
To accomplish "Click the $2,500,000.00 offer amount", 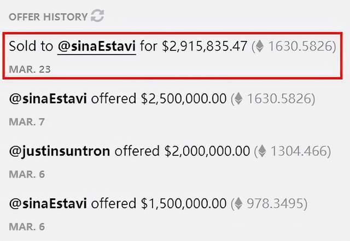I will [184, 98].
